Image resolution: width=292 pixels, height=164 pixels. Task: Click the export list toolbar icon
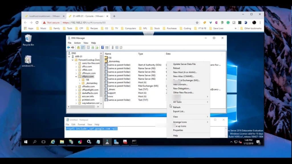pyautogui.click(x=97, y=48)
